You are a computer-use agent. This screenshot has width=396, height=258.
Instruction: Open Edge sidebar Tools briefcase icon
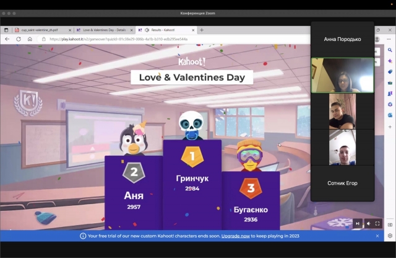[390, 82]
